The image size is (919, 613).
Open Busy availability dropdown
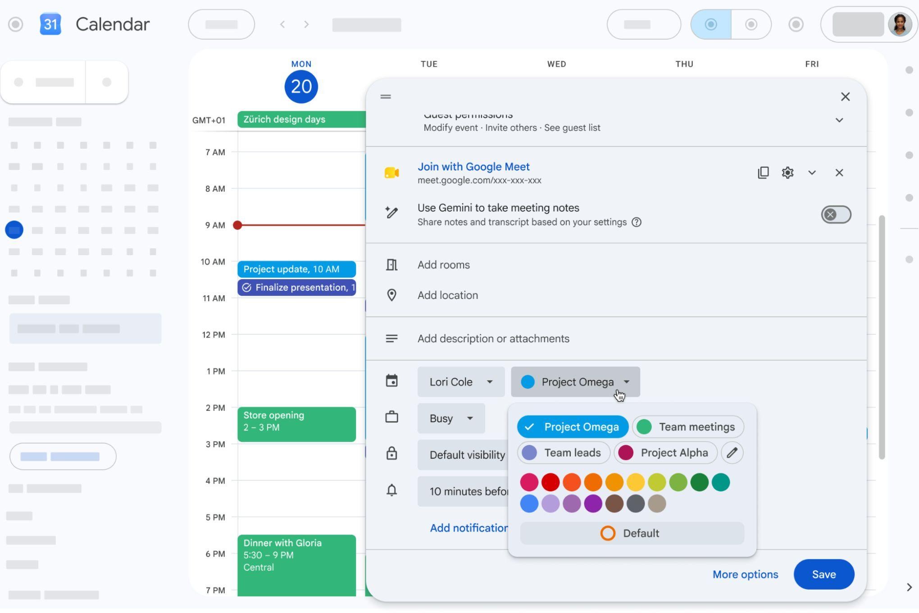coord(451,418)
